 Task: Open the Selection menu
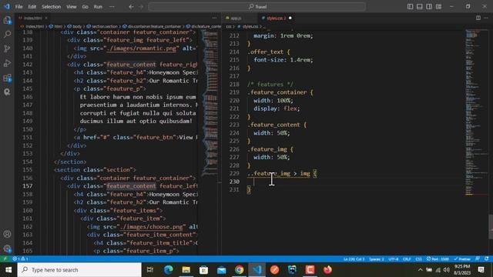tap(52, 7)
